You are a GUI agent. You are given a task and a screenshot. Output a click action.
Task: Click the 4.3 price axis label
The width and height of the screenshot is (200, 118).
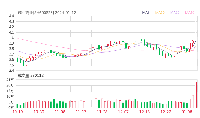(11, 21)
